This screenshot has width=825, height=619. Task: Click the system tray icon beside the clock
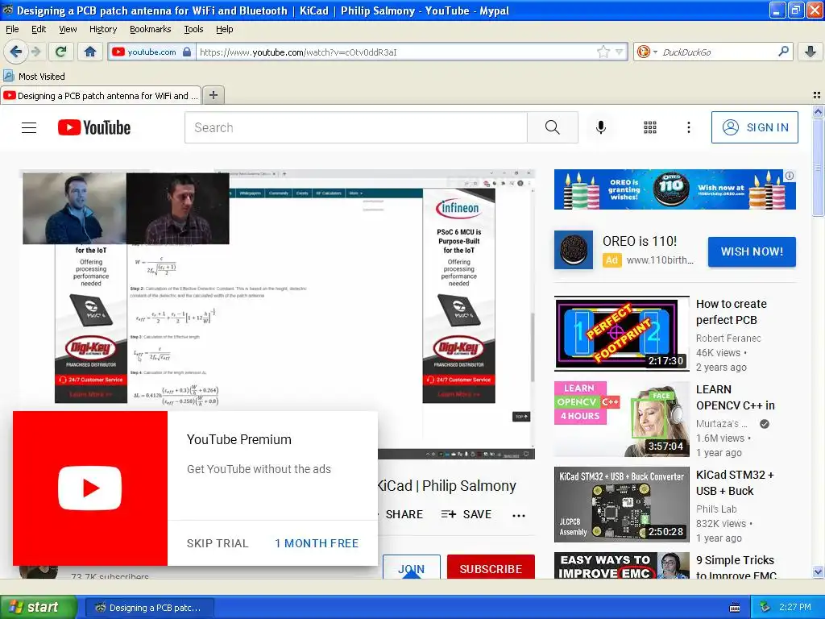[x=765, y=607]
